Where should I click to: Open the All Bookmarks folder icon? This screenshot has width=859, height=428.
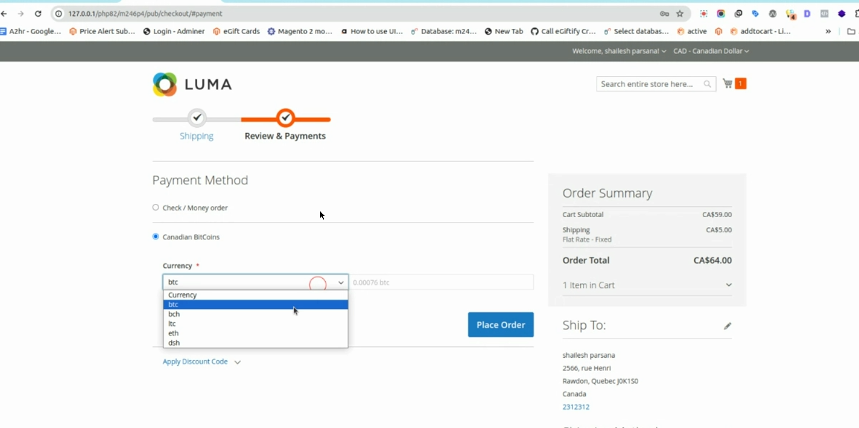click(x=851, y=31)
